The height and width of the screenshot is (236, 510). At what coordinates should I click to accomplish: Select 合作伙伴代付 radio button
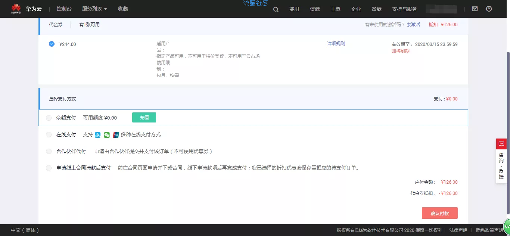click(x=49, y=151)
